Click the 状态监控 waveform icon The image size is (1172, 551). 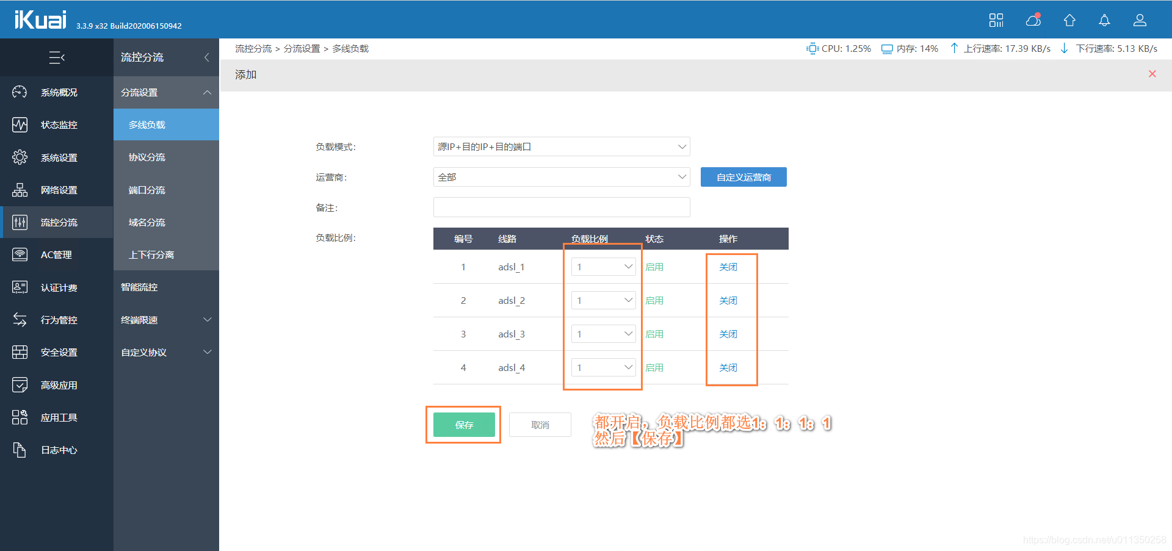point(20,124)
